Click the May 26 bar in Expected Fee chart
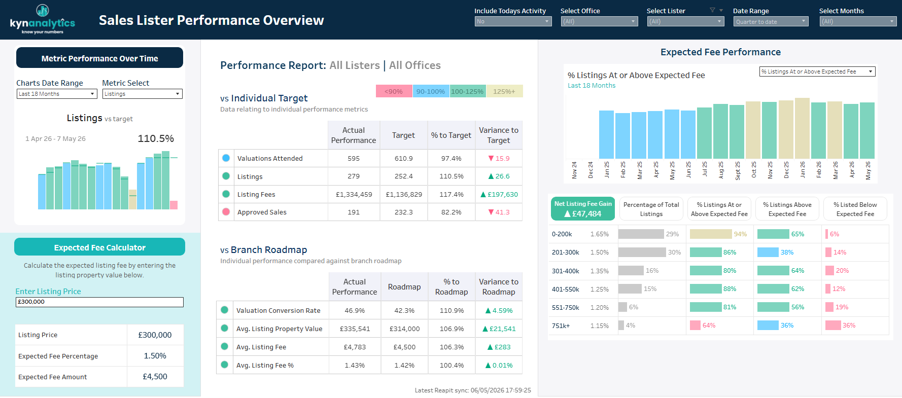 (867, 130)
